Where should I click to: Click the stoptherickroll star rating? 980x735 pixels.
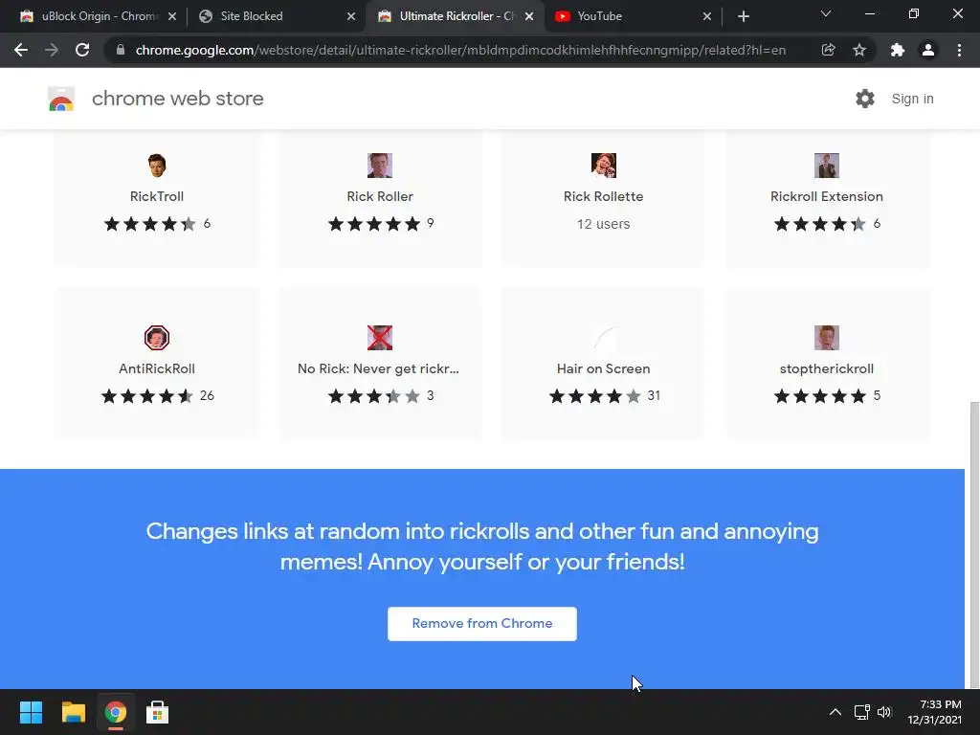tap(820, 395)
